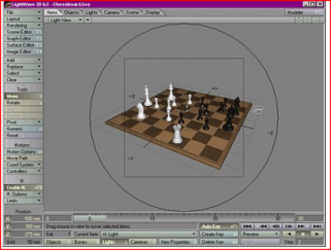Viewport: 331px width, 250px height.
Task: Go to the previous keyframe
Action: tap(261, 227)
